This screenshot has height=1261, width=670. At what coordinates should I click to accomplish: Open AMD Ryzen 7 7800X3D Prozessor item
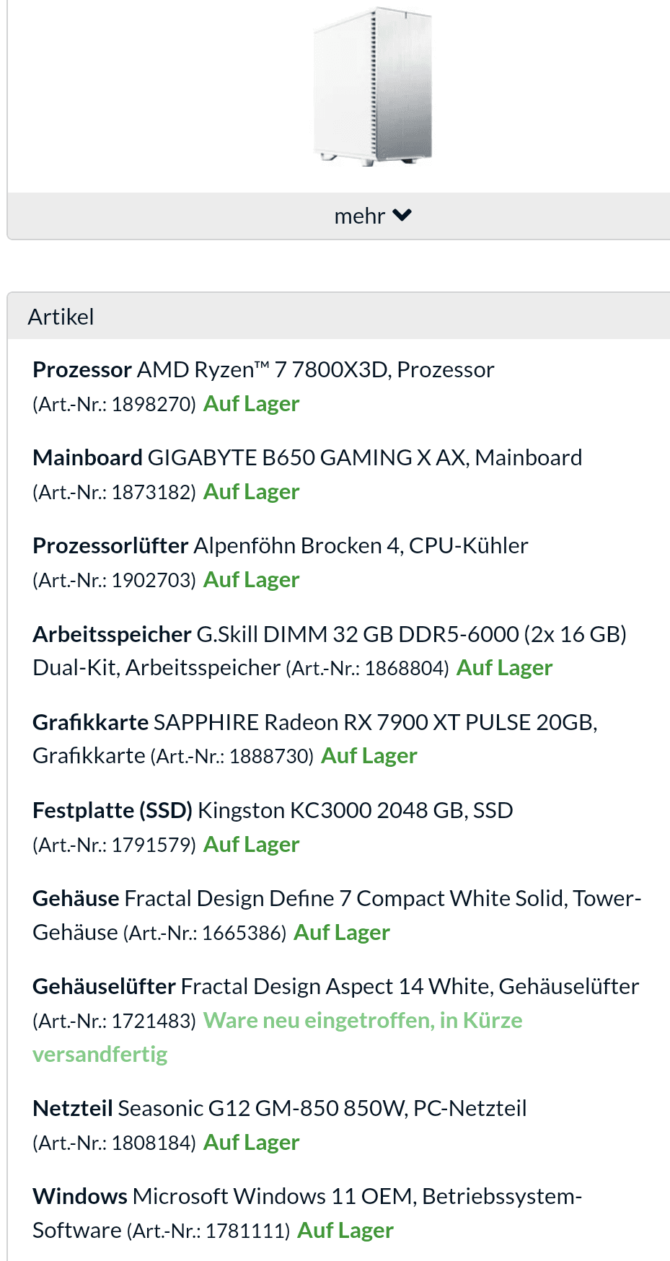tap(315, 369)
